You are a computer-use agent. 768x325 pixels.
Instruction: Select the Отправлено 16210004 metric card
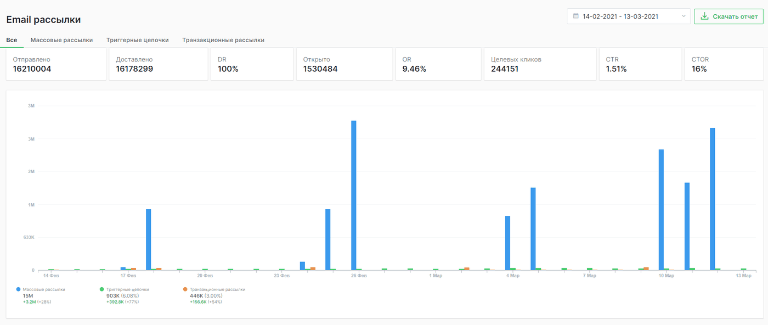[x=56, y=64]
